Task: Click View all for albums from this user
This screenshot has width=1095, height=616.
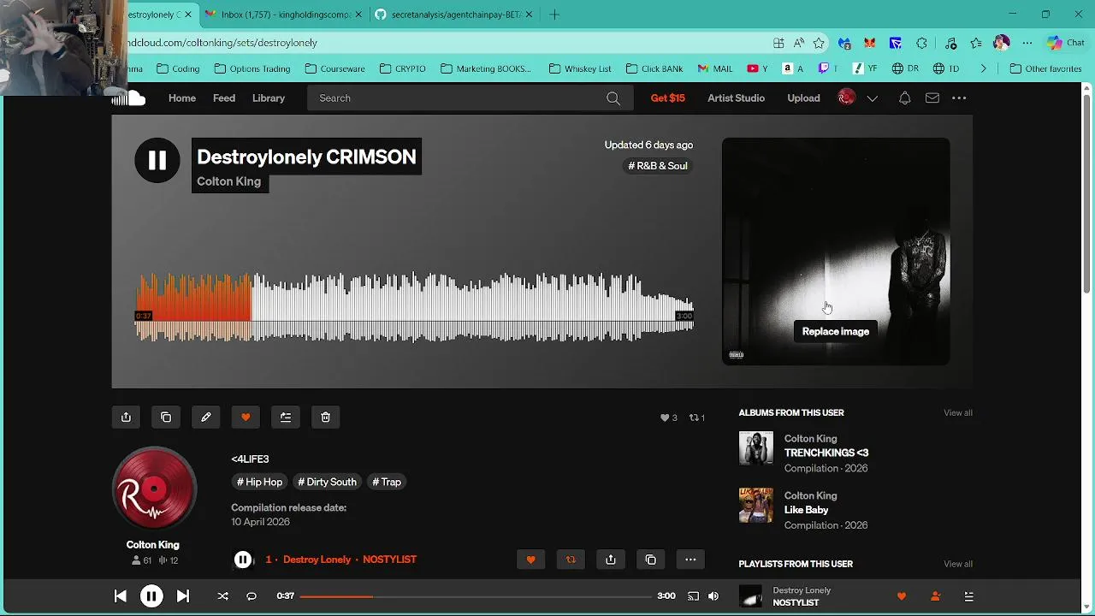Action: [958, 412]
